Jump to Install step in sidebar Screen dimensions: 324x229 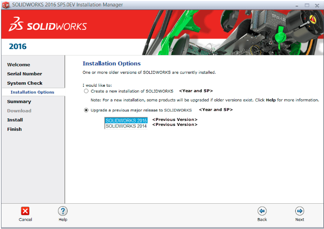point(15,120)
